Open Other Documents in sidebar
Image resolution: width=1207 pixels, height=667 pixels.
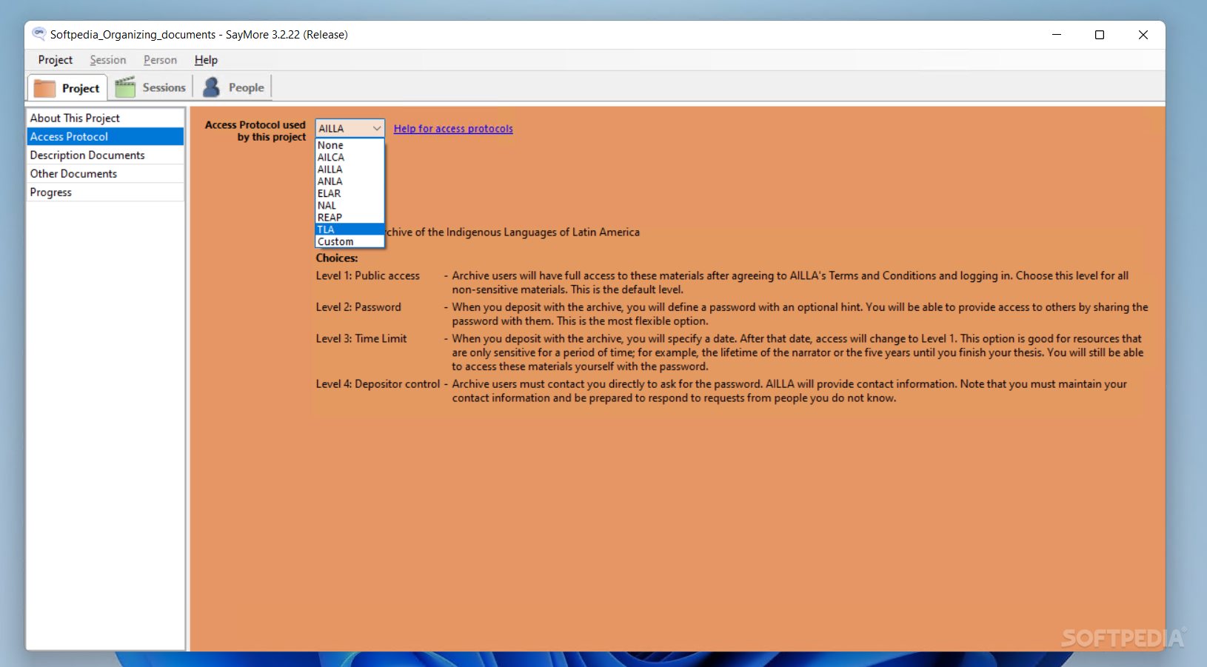pyautogui.click(x=105, y=174)
